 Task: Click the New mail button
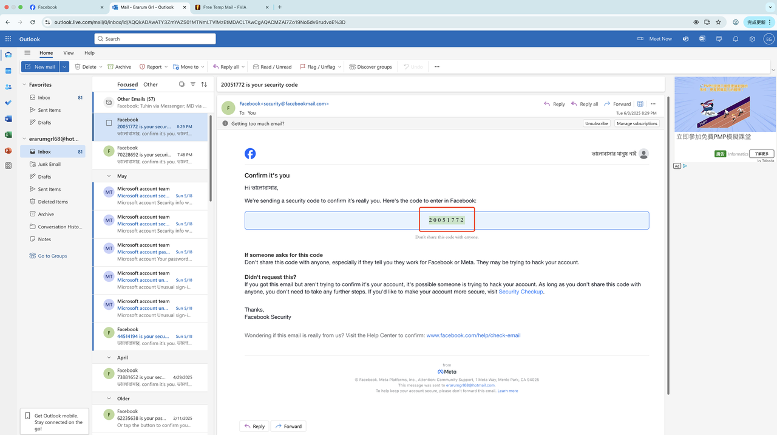pos(41,67)
